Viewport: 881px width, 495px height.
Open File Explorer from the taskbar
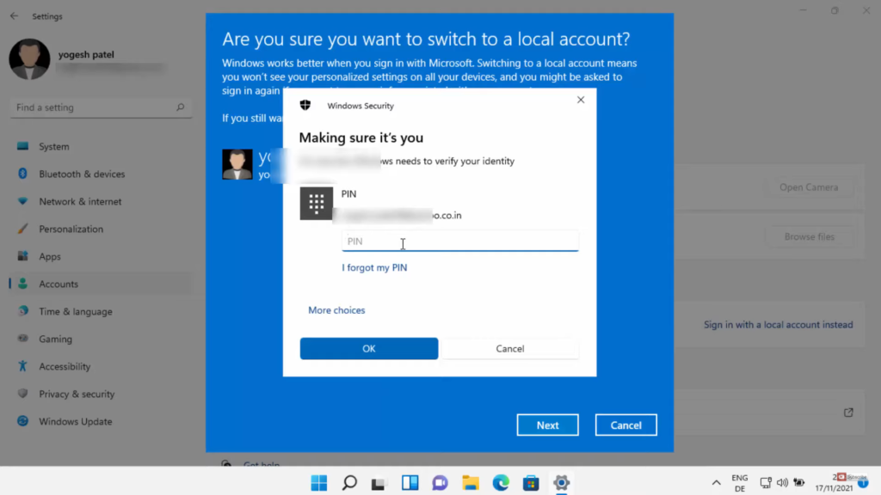point(471,483)
